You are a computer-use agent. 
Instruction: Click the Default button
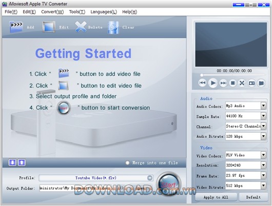pos(253,197)
